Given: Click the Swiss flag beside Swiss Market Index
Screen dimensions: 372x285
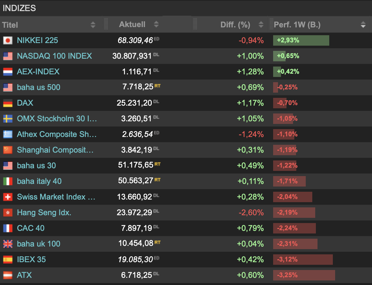Looking at the screenshot, I should (8, 197).
